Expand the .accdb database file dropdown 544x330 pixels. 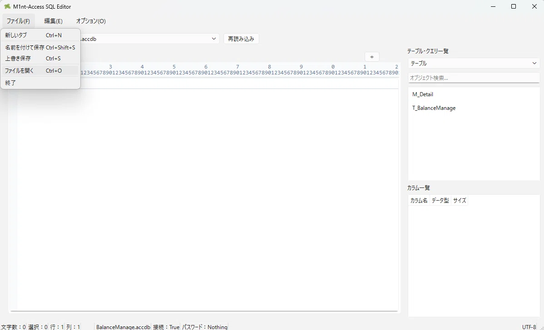click(214, 39)
